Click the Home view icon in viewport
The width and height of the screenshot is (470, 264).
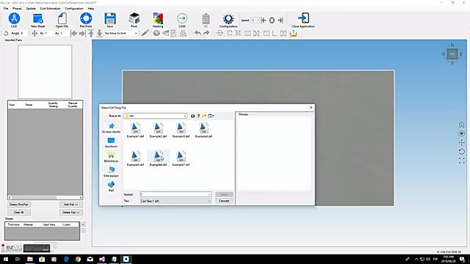462,125
